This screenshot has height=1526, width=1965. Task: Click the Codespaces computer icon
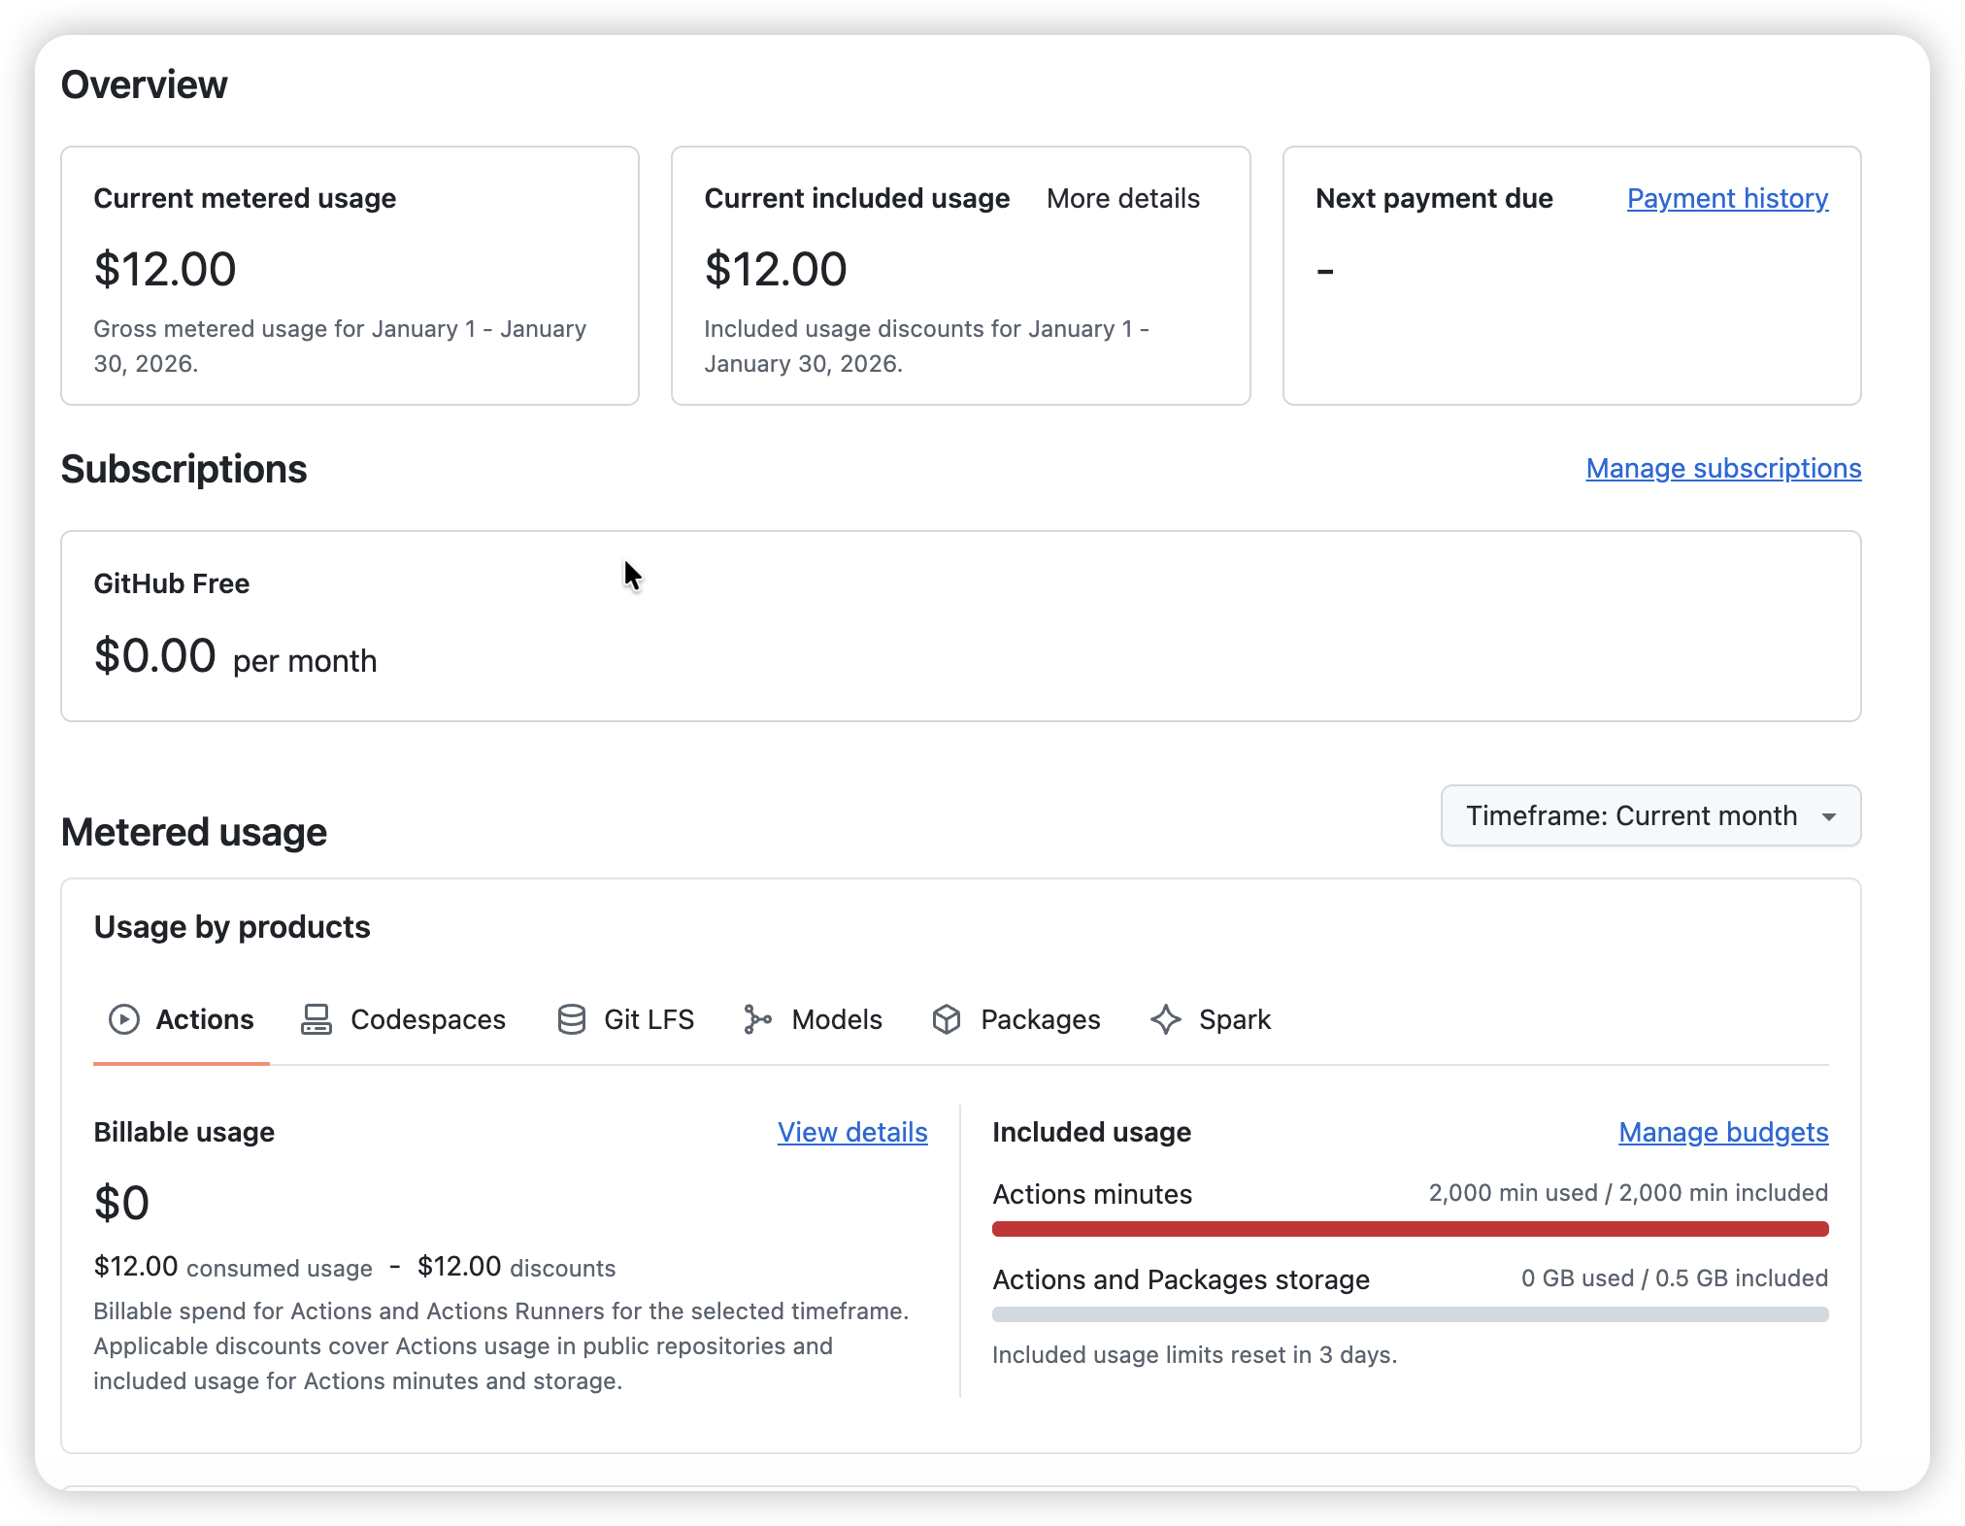316,1019
